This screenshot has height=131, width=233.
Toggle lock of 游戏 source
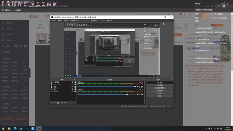(75, 89)
